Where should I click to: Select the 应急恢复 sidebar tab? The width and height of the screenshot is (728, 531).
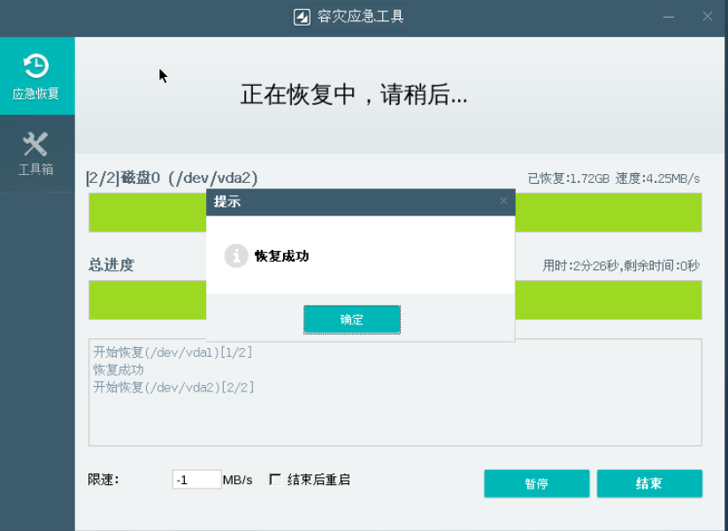tap(36, 75)
